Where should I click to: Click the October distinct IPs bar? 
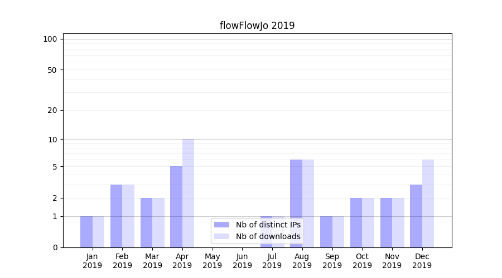click(356, 222)
